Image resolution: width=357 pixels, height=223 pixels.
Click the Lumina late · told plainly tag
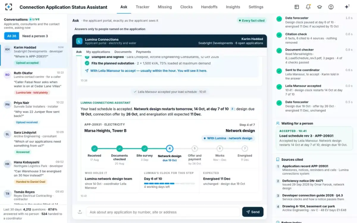point(32,92)
